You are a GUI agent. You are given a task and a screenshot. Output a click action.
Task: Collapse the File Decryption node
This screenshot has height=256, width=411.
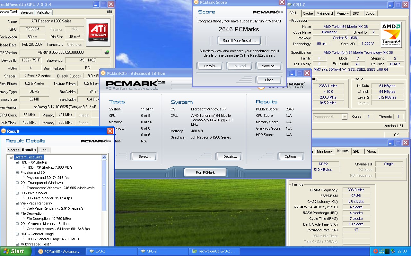tap(17, 213)
